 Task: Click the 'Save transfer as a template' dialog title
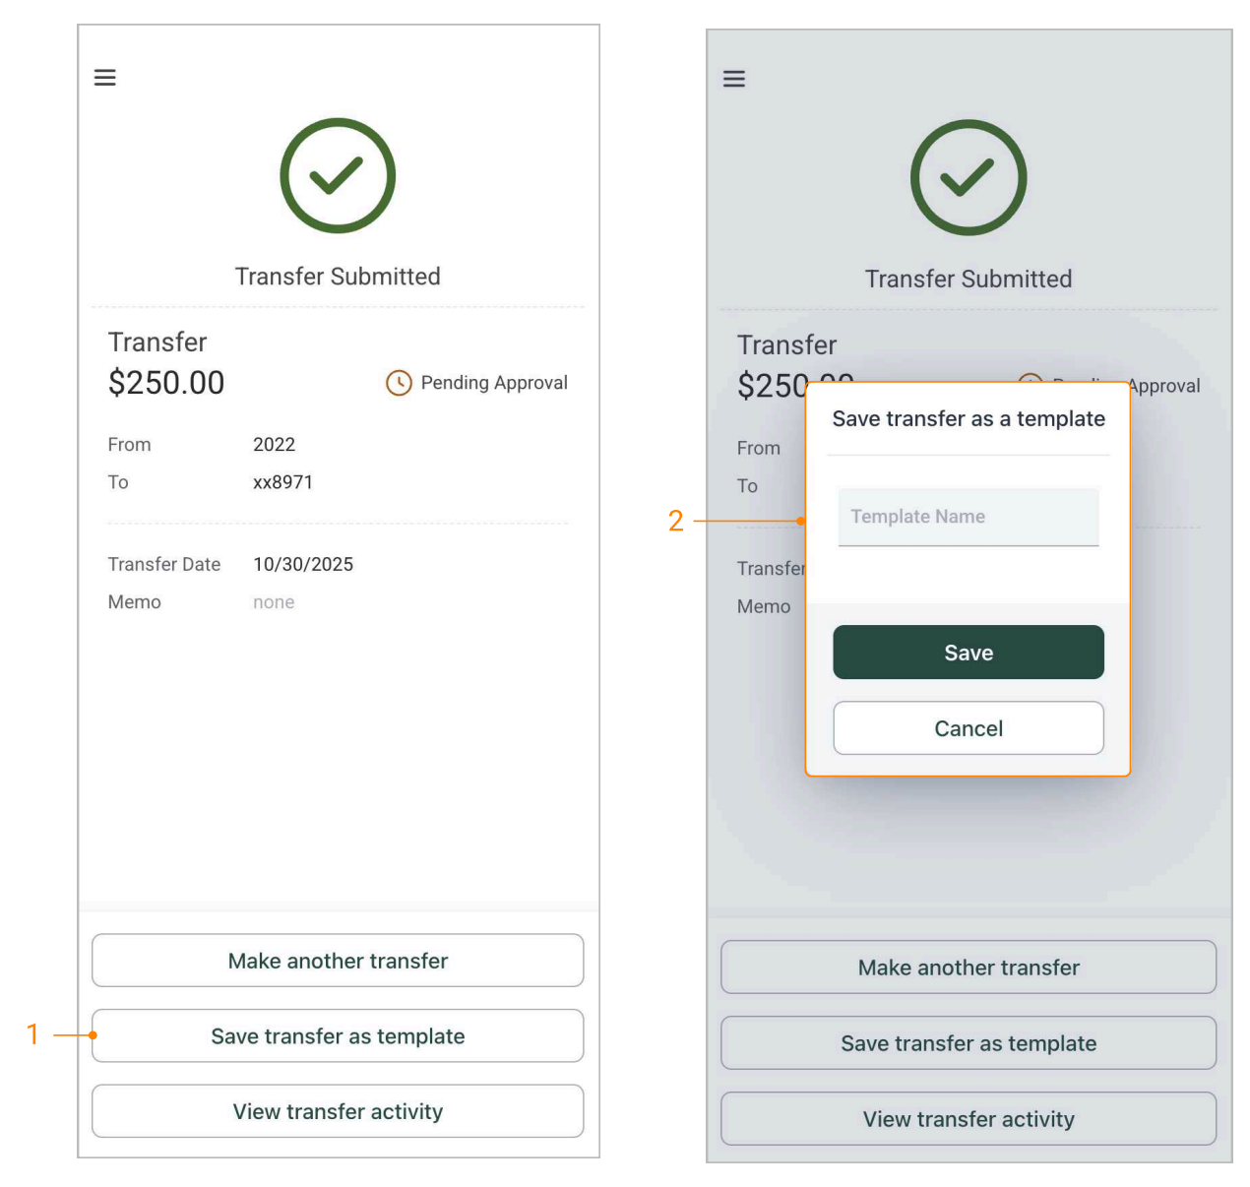(x=968, y=419)
